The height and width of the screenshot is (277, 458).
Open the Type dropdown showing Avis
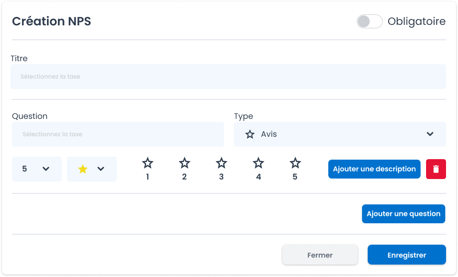(x=339, y=134)
